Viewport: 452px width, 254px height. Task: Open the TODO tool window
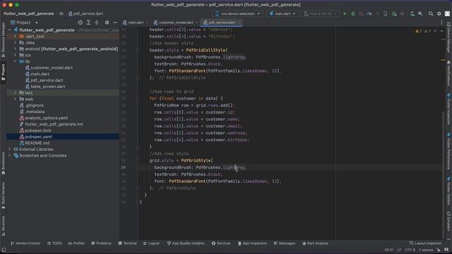click(54, 243)
